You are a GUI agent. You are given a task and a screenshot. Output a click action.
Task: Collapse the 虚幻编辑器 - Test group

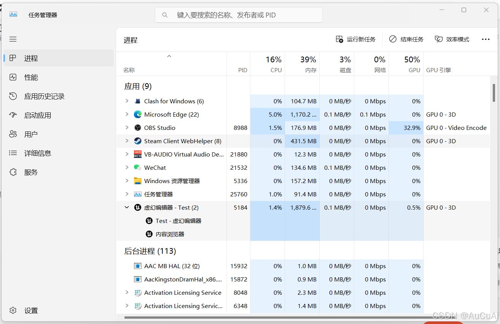127,207
